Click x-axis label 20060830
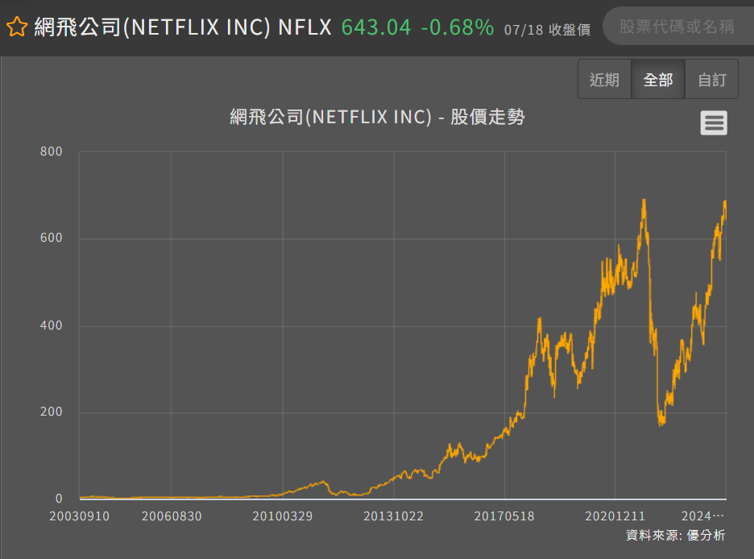 click(172, 516)
